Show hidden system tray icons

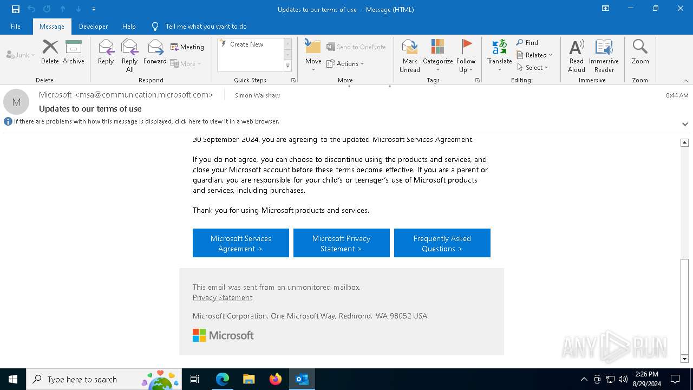click(584, 379)
